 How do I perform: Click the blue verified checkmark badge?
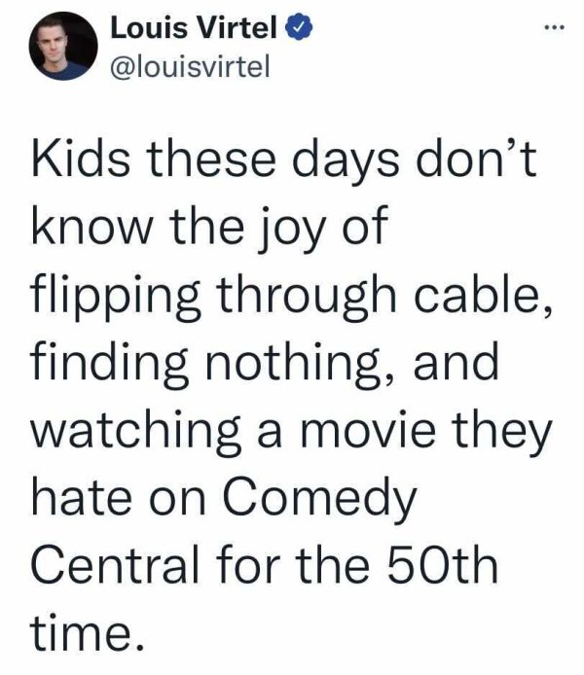pyautogui.click(x=298, y=27)
